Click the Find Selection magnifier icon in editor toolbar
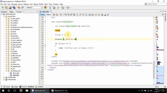 65,15
